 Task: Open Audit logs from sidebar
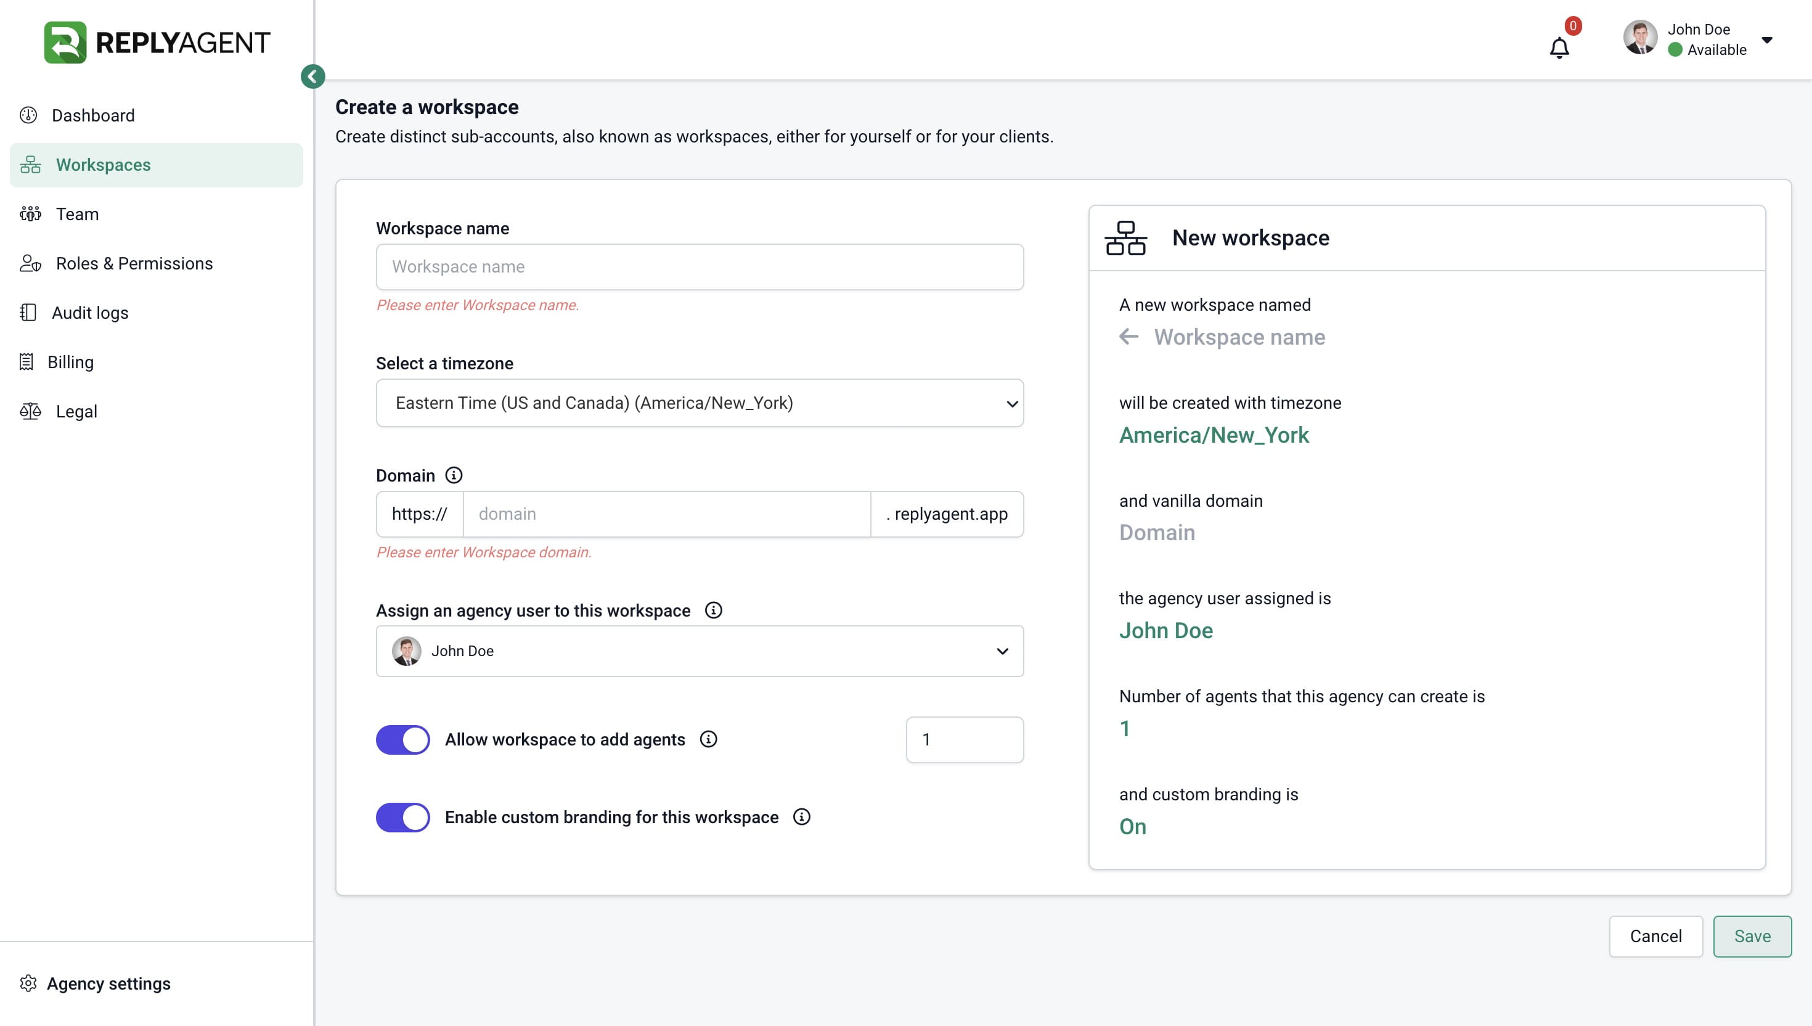(x=89, y=313)
